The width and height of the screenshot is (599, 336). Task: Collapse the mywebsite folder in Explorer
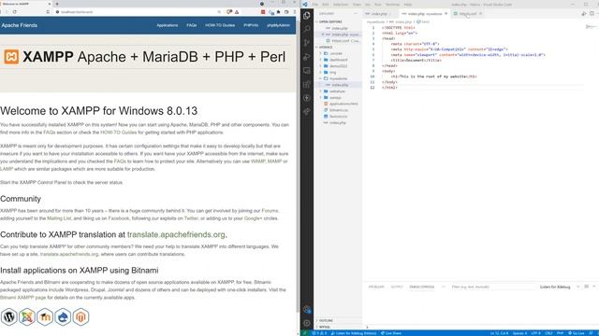(x=338, y=78)
